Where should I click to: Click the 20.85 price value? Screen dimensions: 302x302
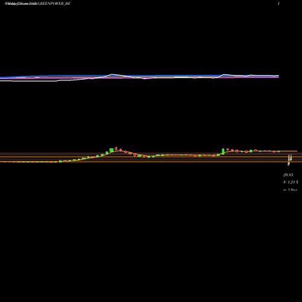[288, 175]
